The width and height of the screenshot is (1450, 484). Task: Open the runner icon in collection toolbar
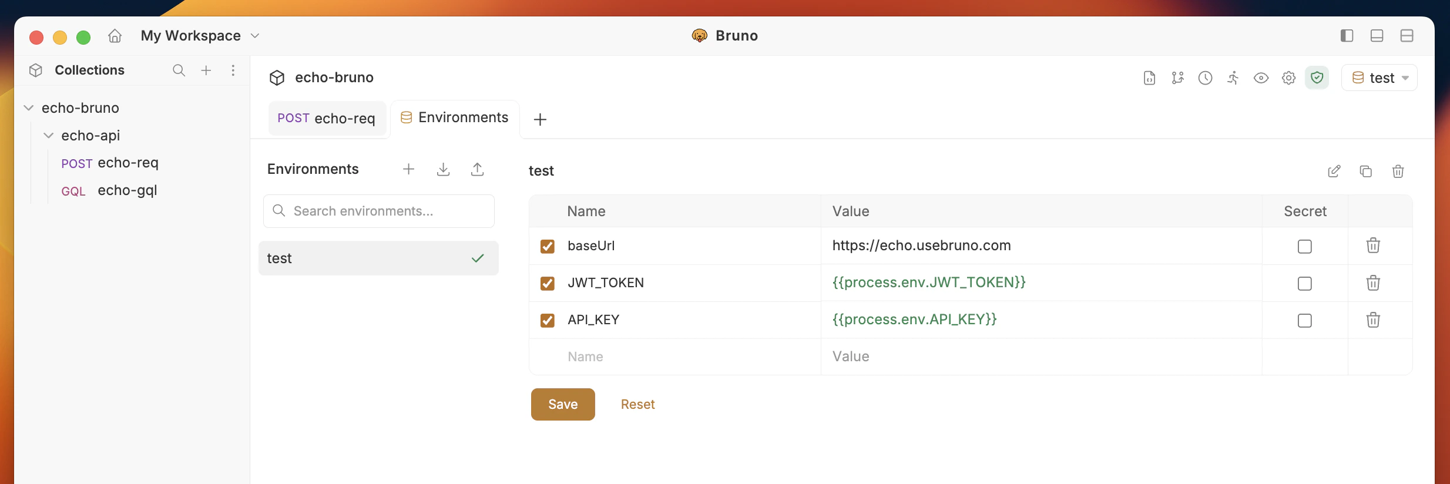point(1233,78)
